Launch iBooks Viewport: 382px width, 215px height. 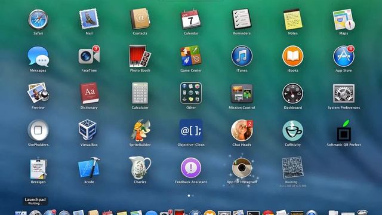point(292,56)
